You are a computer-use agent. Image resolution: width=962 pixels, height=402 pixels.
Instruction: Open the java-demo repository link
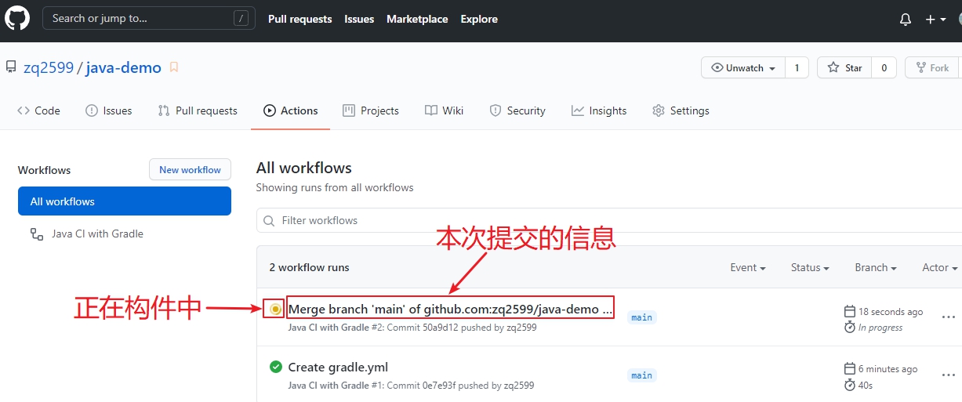[123, 67]
